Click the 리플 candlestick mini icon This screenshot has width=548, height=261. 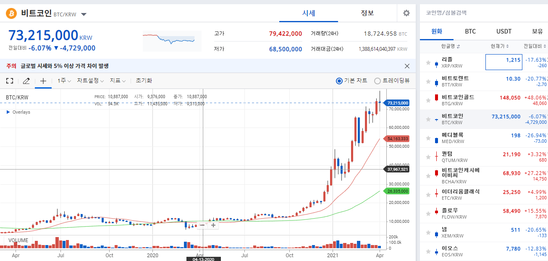coord(437,64)
